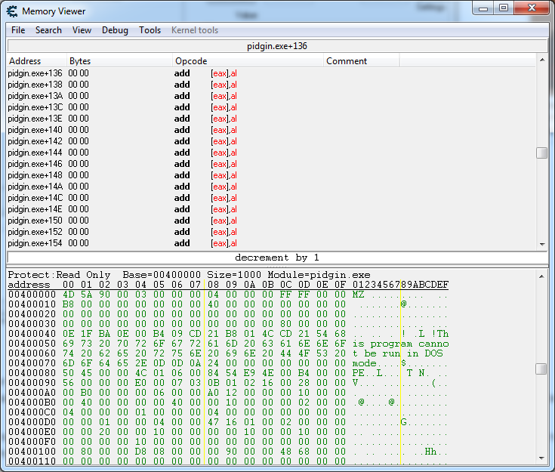Maximize the Memory Viewer window

[x=504, y=8]
